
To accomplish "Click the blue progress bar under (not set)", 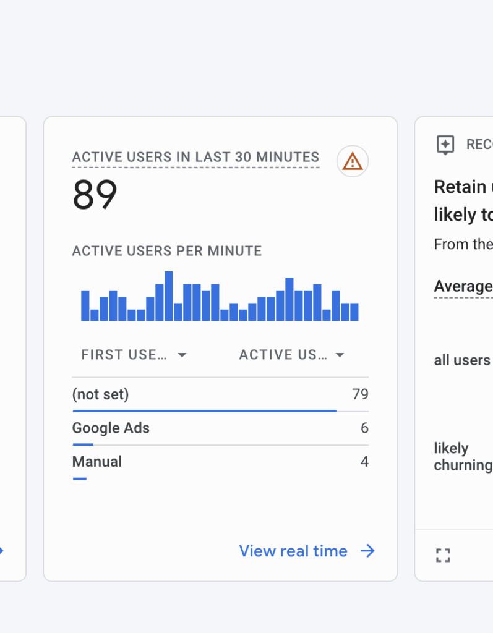I will [x=204, y=410].
